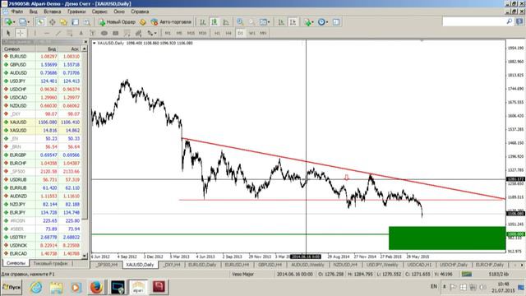This screenshot has height=296, width=526.
Task: Switch chart to candlesticks type
Action: tap(215, 22)
